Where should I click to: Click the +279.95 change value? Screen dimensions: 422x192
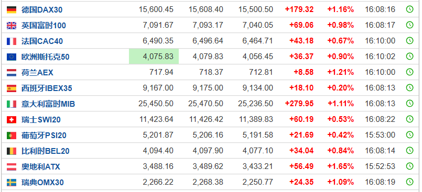(x=299, y=104)
